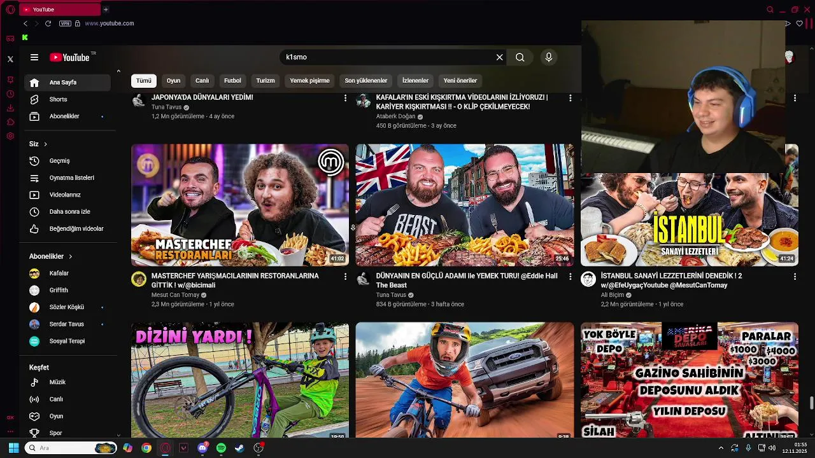Open History clock icon in Opera sidebar
815x458 pixels.
(x=10, y=94)
